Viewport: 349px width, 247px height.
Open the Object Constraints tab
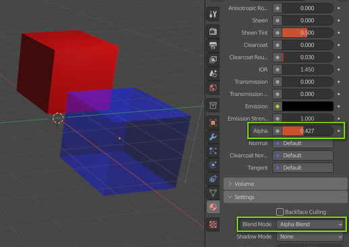tap(213, 179)
